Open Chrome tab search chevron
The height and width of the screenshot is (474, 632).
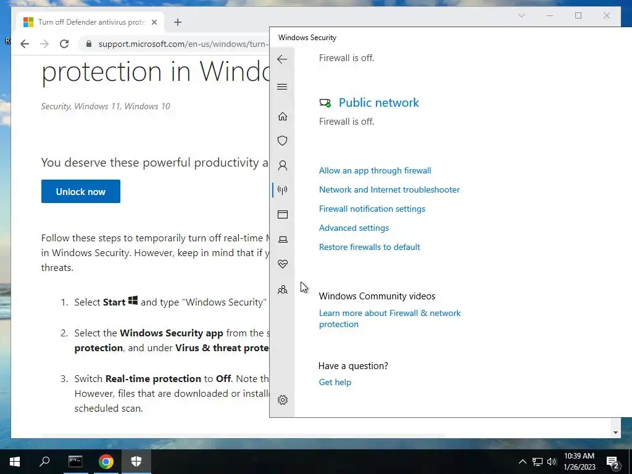coord(522,15)
